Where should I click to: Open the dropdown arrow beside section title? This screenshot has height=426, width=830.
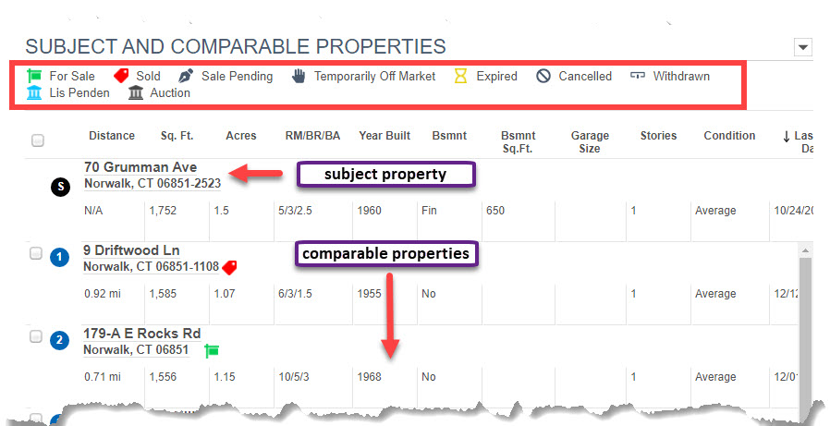click(x=803, y=47)
